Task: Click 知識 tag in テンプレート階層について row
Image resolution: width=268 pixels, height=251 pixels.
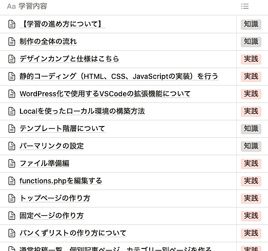Action: click(x=251, y=129)
